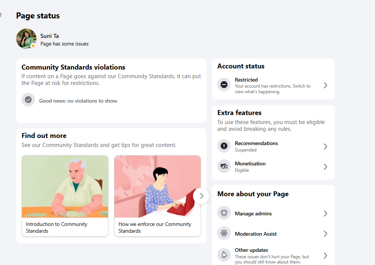Image resolution: width=375 pixels, height=265 pixels.
Task: Show next Find out more cards
Action: point(201,196)
